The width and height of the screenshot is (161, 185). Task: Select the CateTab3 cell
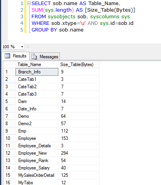click(x=37, y=94)
